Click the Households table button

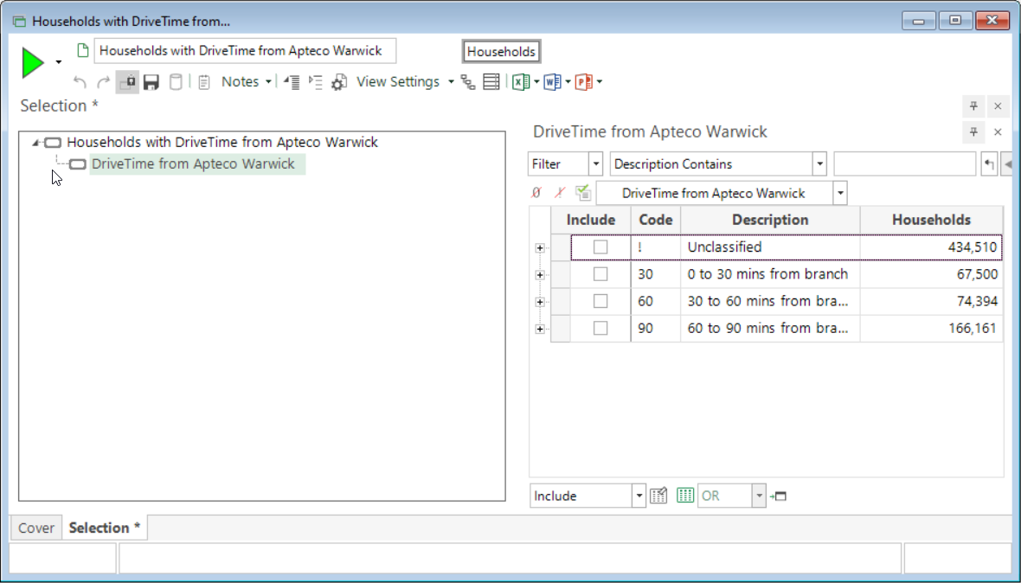(x=501, y=51)
